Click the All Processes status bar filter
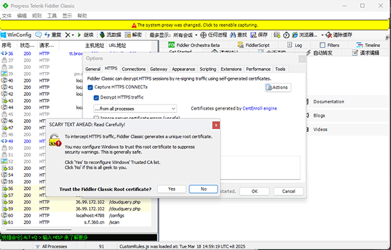Viewport: 391px width, 250px height. point(51,247)
